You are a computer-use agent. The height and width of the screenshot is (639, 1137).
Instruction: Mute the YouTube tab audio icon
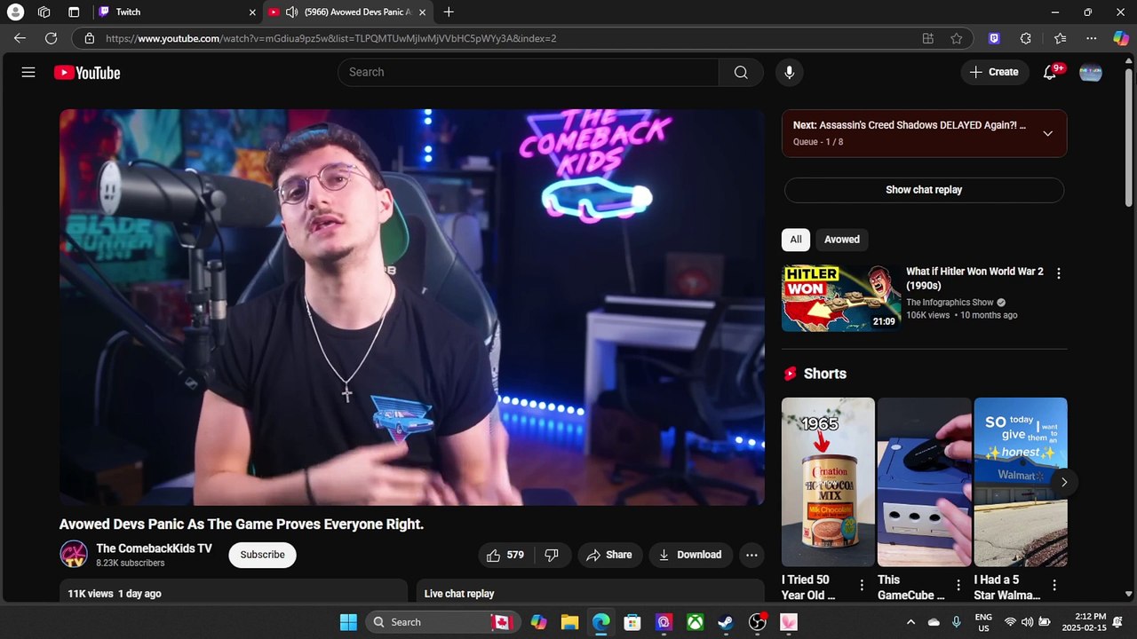pos(291,12)
